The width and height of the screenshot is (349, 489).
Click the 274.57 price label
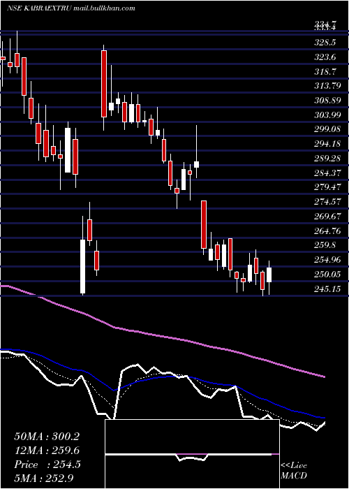[327, 201]
